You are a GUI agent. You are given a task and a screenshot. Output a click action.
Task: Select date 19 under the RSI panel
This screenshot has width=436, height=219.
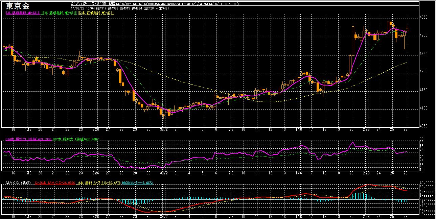(338, 173)
